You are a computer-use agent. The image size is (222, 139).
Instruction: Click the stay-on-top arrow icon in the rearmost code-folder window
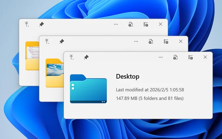pos(27,24)
